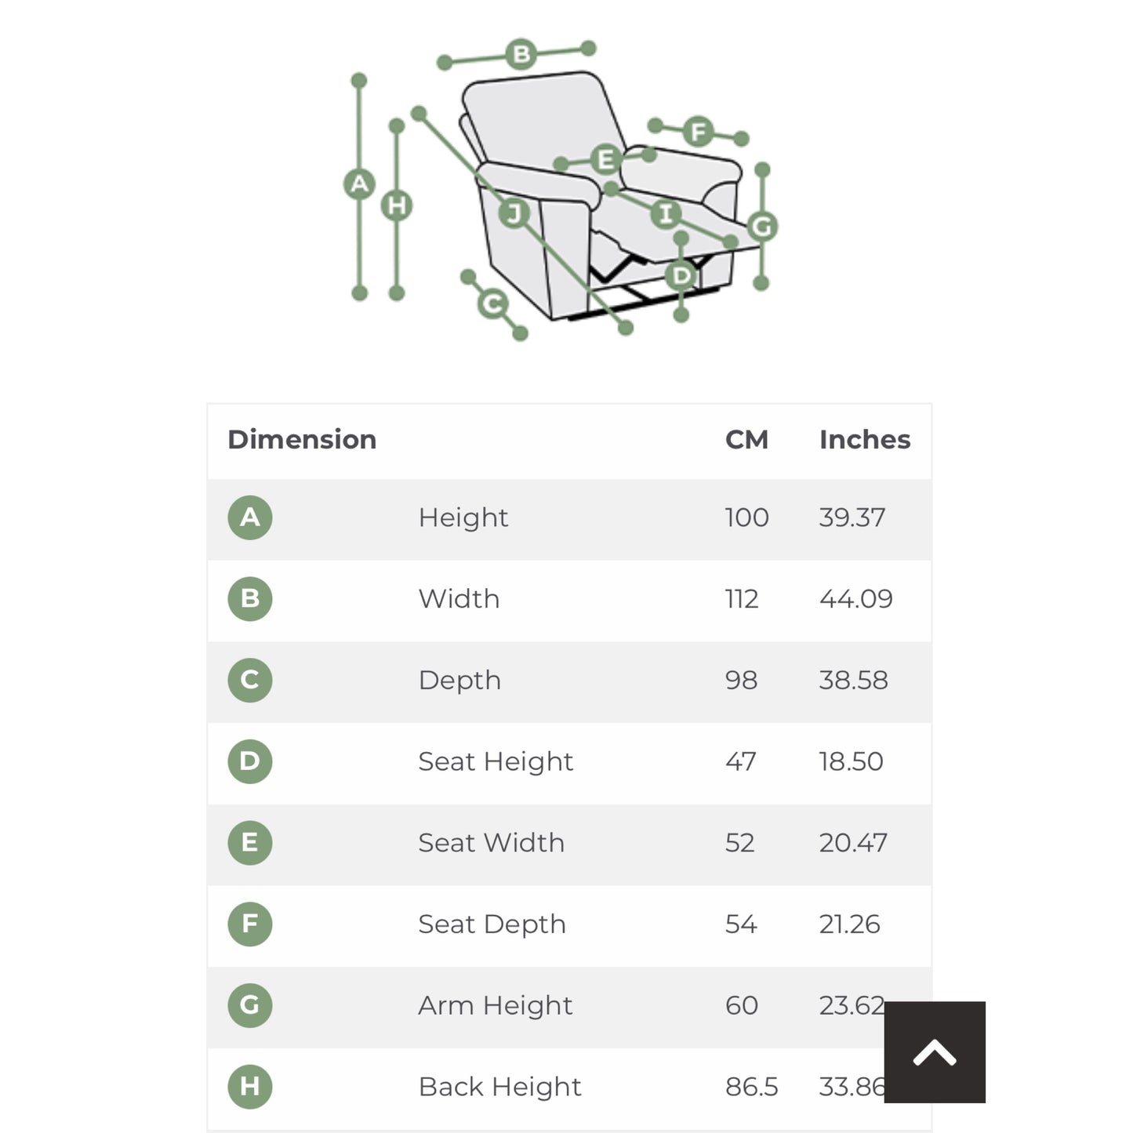
Task: Click the G marker right of the chair
Action: click(761, 227)
